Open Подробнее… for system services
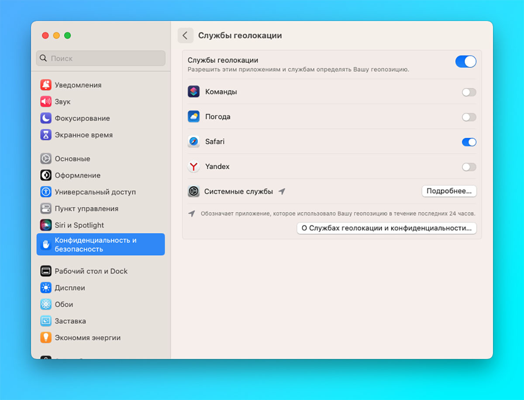This screenshot has width=524, height=400. click(x=449, y=191)
